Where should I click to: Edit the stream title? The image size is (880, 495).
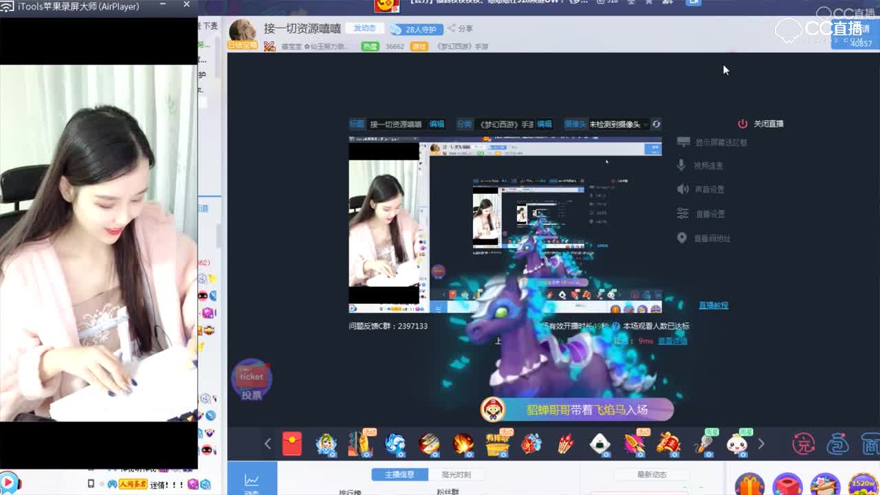[437, 124]
